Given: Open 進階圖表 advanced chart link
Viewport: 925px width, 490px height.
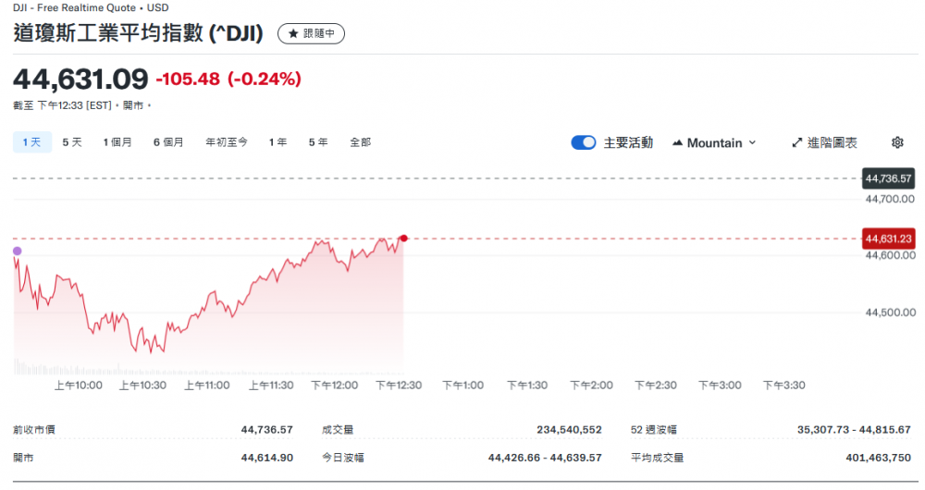Looking at the screenshot, I should tap(832, 142).
